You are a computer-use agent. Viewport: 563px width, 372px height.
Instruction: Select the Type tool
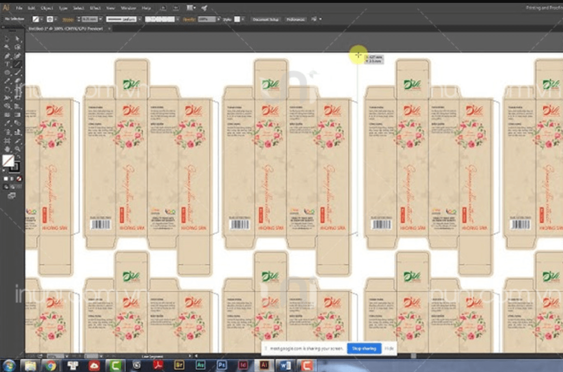tap(7, 64)
